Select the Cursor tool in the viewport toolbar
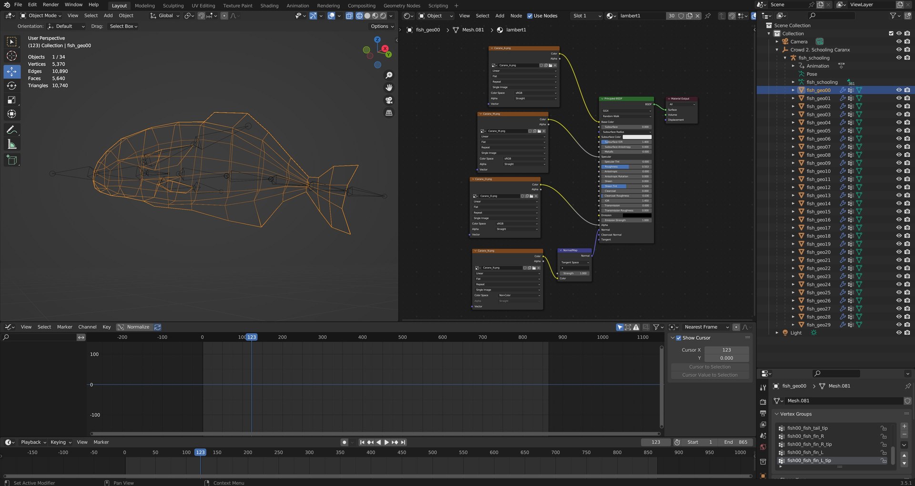The width and height of the screenshot is (915, 486). tap(12, 56)
